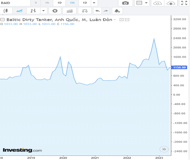Switch to candlestick chart style
Image resolution: width=190 pixels, height=160 pixels.
point(6,11)
